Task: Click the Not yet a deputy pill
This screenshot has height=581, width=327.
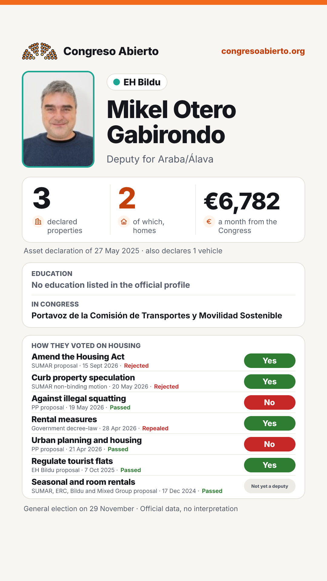Action: [270, 486]
